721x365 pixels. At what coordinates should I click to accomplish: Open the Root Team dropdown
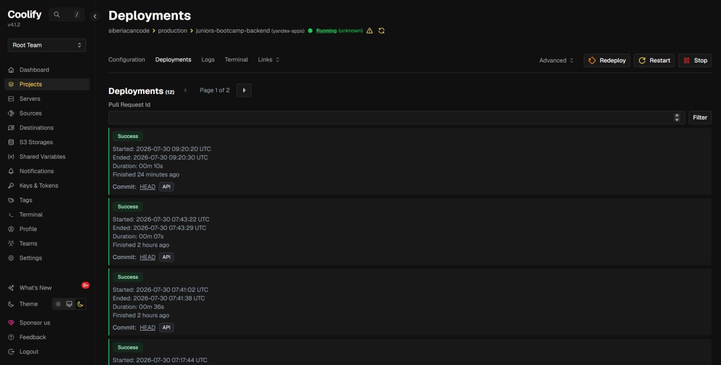pos(47,45)
